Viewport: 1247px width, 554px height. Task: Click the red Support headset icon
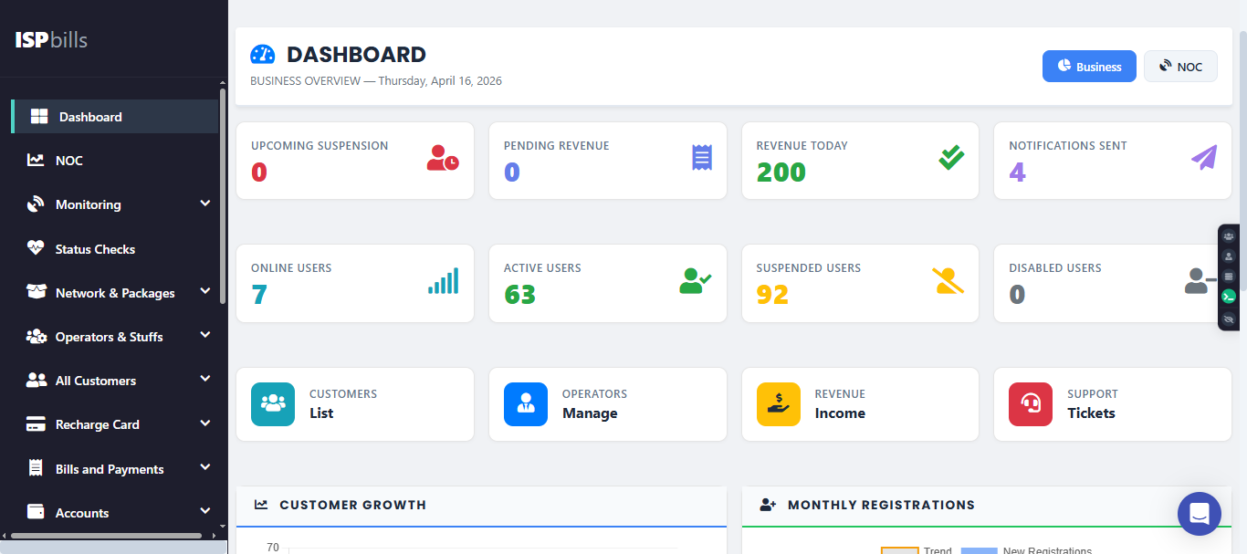pos(1031,403)
